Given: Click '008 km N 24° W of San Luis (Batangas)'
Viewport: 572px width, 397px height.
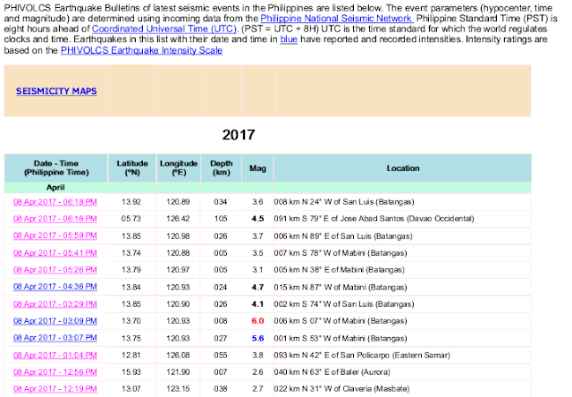Looking at the screenshot, I should coord(344,202).
